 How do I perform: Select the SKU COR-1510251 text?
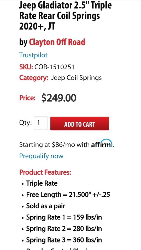click(x=47, y=67)
